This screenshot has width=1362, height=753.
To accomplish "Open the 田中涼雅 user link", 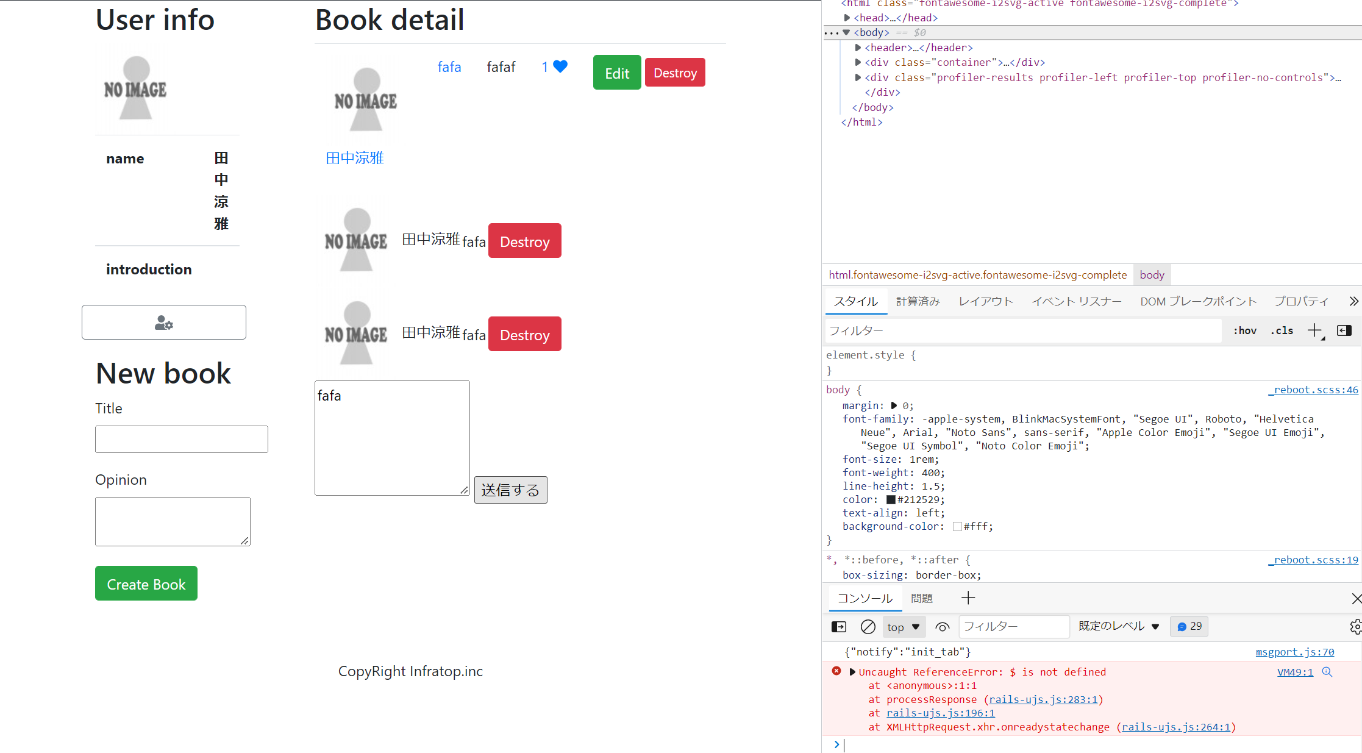I will click(x=355, y=158).
